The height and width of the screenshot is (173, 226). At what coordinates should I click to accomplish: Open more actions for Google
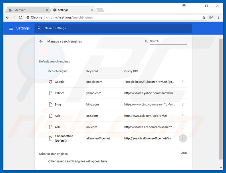tap(183, 82)
